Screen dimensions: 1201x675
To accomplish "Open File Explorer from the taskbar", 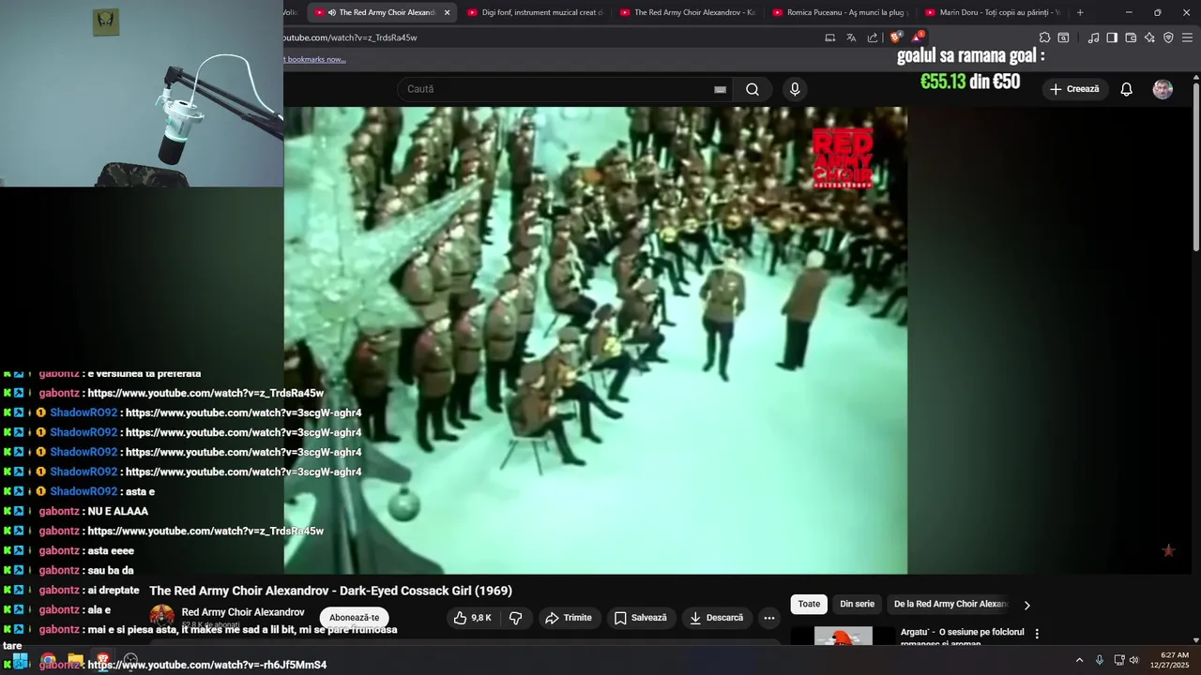I will coord(75,661).
